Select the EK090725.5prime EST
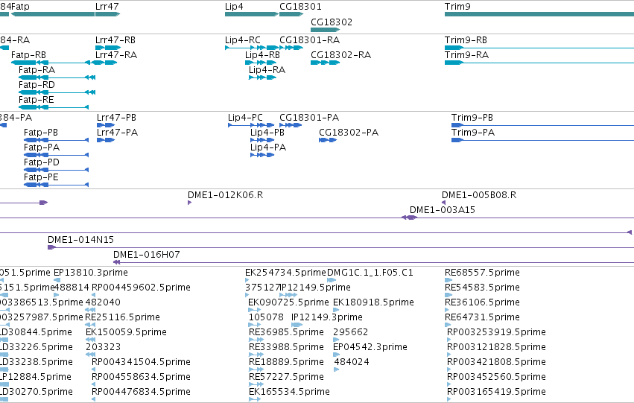 tap(254, 310)
